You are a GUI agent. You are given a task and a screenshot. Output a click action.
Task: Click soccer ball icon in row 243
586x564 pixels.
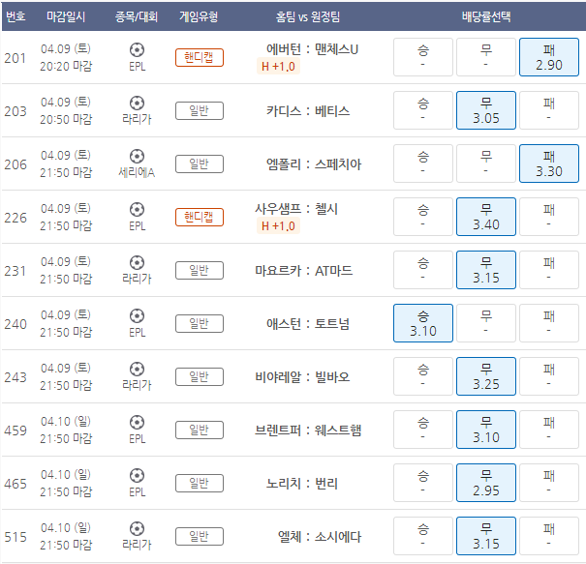click(137, 370)
